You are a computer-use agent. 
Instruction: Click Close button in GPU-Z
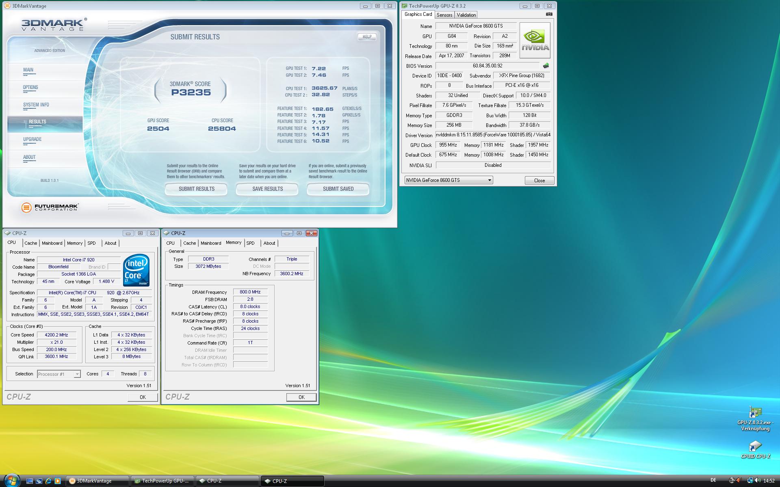click(x=539, y=181)
